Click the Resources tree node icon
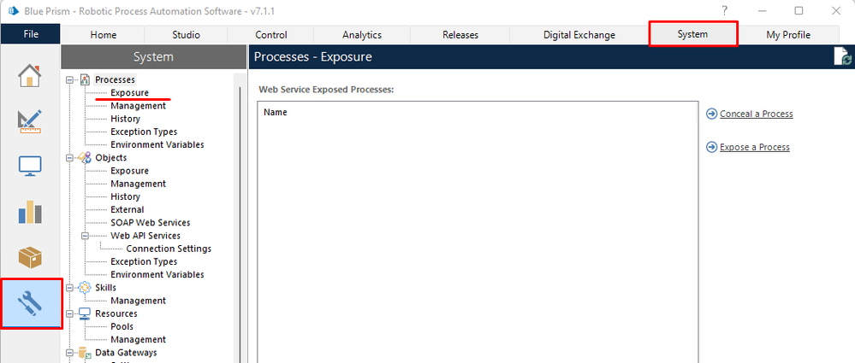Image resolution: width=855 pixels, height=363 pixels. pos(85,313)
